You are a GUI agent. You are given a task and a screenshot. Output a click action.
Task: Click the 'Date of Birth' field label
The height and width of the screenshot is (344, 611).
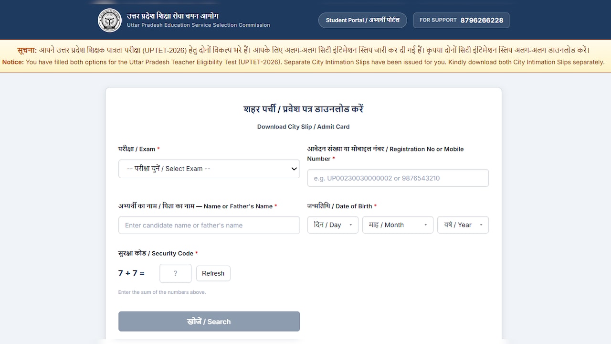pos(342,206)
